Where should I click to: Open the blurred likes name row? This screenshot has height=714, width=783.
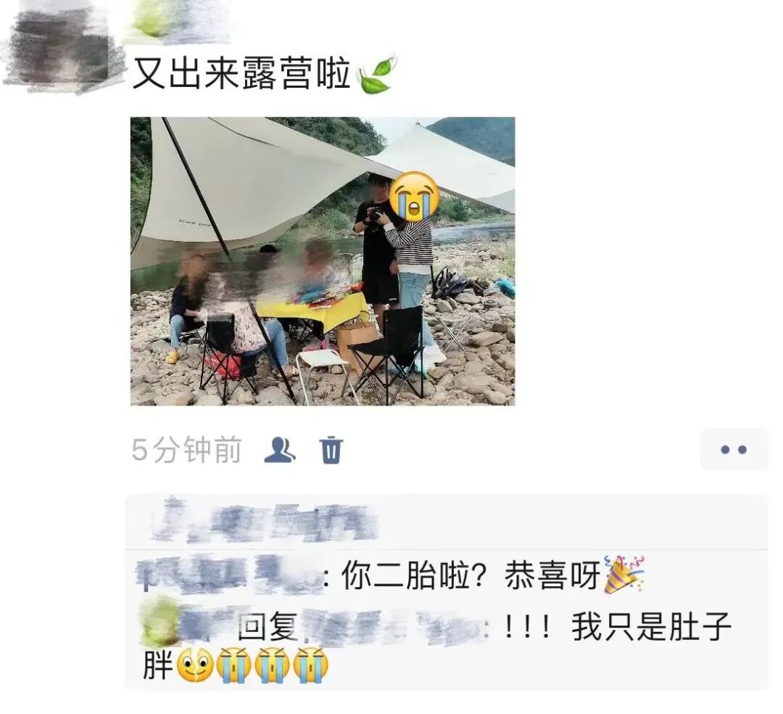pos(265,521)
